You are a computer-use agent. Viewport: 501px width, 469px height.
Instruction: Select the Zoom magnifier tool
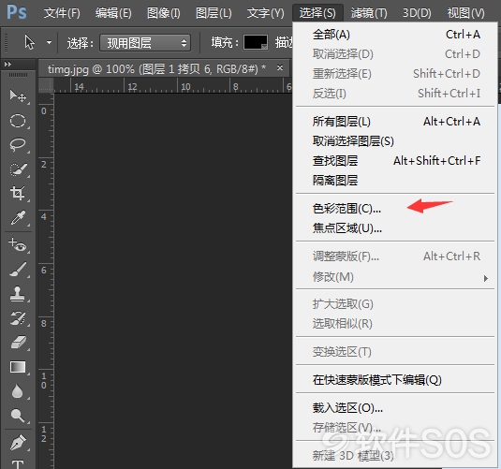pyautogui.click(x=18, y=416)
